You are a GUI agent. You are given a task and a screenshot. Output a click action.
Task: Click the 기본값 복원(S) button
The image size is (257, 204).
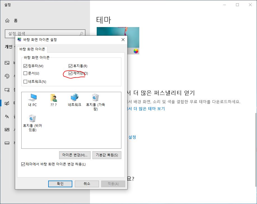click(107, 155)
